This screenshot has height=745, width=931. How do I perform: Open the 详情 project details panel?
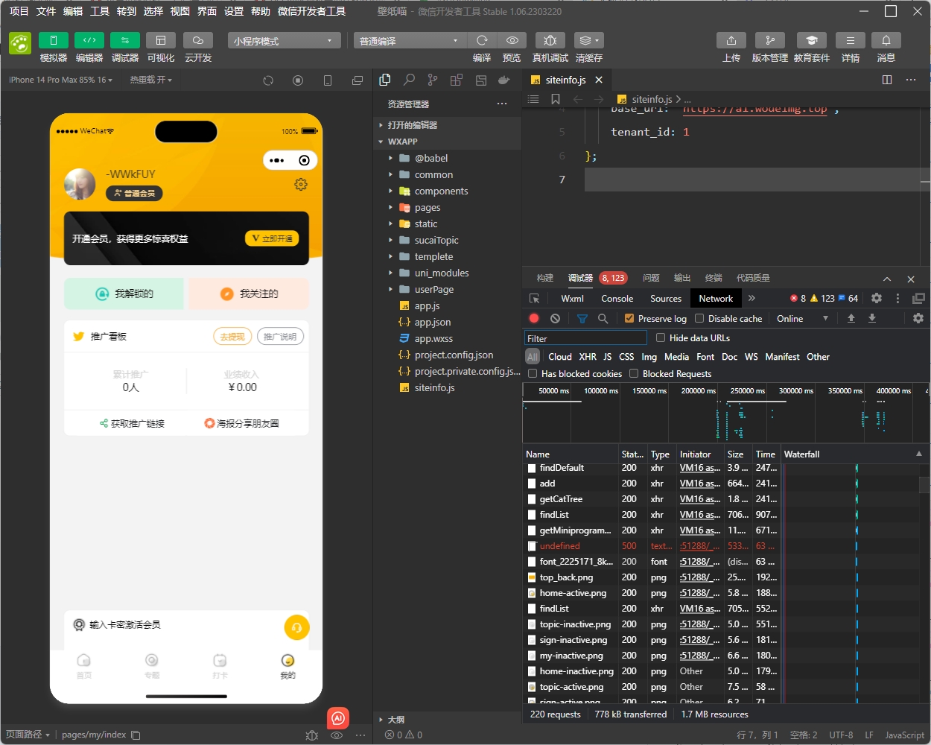851,40
